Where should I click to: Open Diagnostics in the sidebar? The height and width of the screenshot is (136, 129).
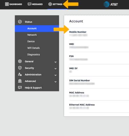pos(34,55)
